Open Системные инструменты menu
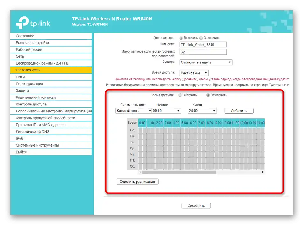303x225 pixels. tap(51, 145)
